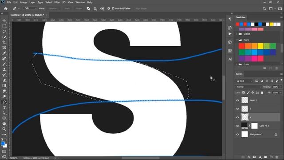Add a layer mask button
284x160 pixels.
tap(254, 157)
